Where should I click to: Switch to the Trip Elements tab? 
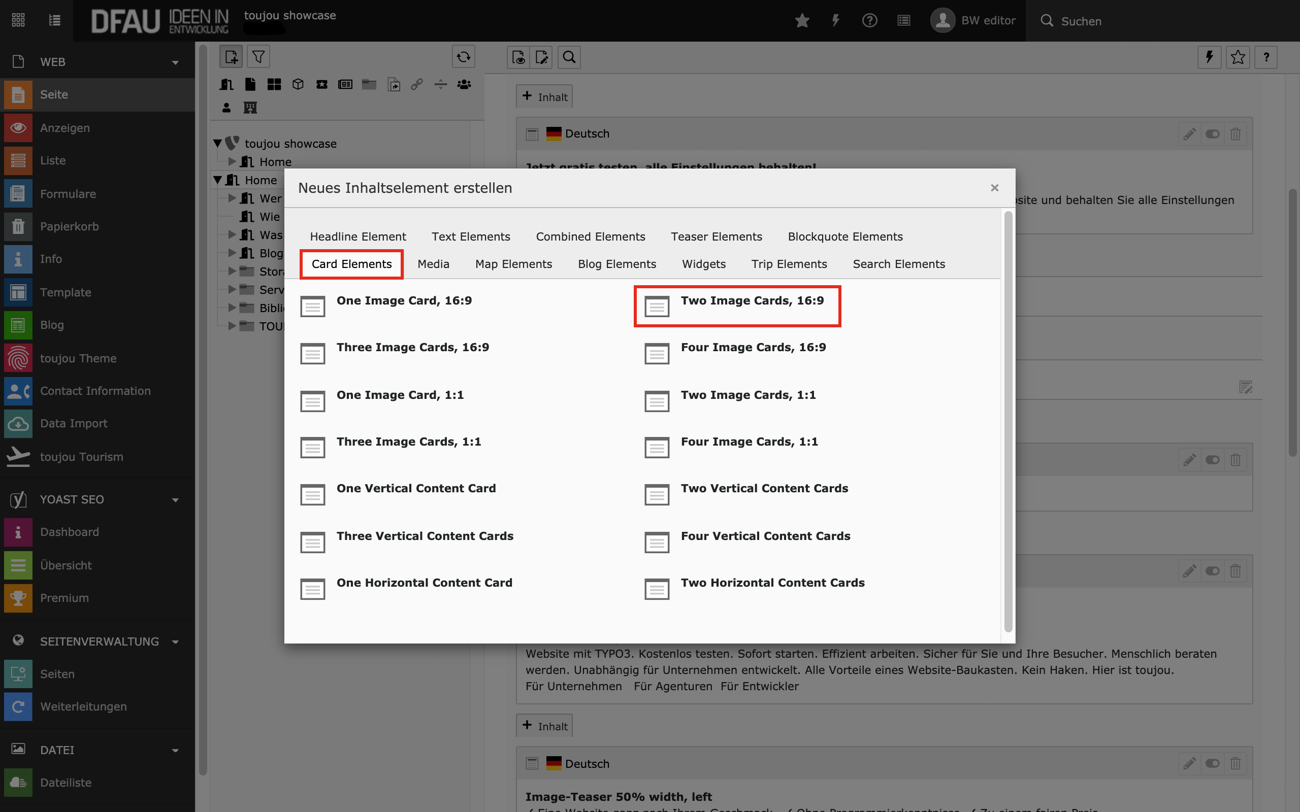click(x=789, y=264)
